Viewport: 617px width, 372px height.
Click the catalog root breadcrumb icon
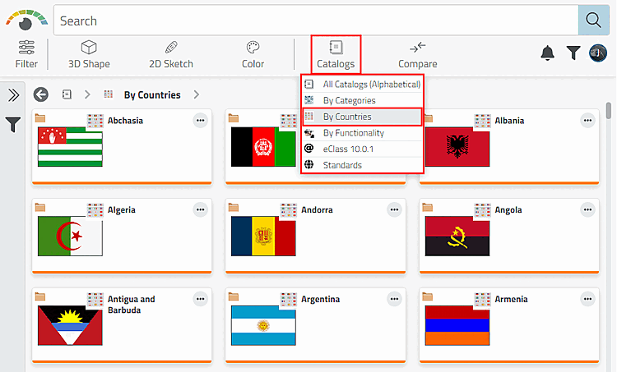(67, 94)
